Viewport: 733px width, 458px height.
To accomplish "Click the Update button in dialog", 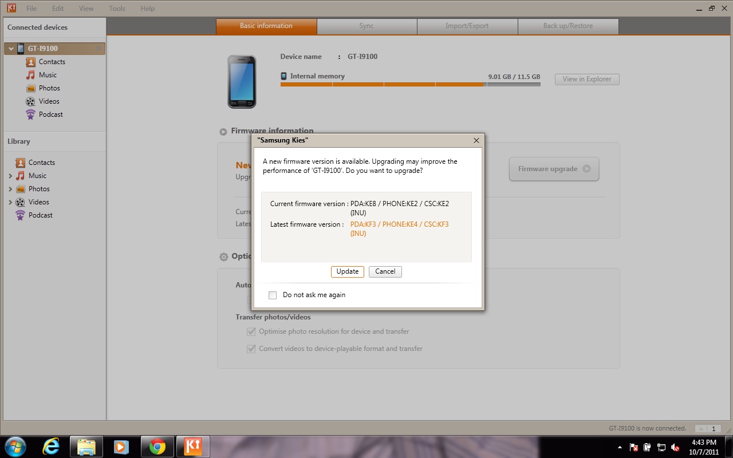I will point(348,272).
